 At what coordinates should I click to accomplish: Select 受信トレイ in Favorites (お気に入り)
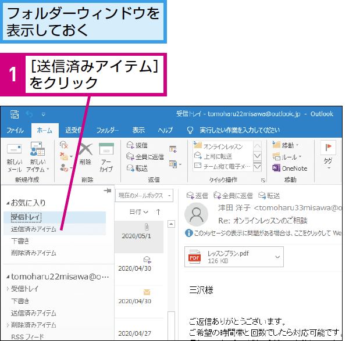click(55, 217)
